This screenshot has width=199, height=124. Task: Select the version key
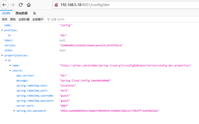tap(10, 45)
